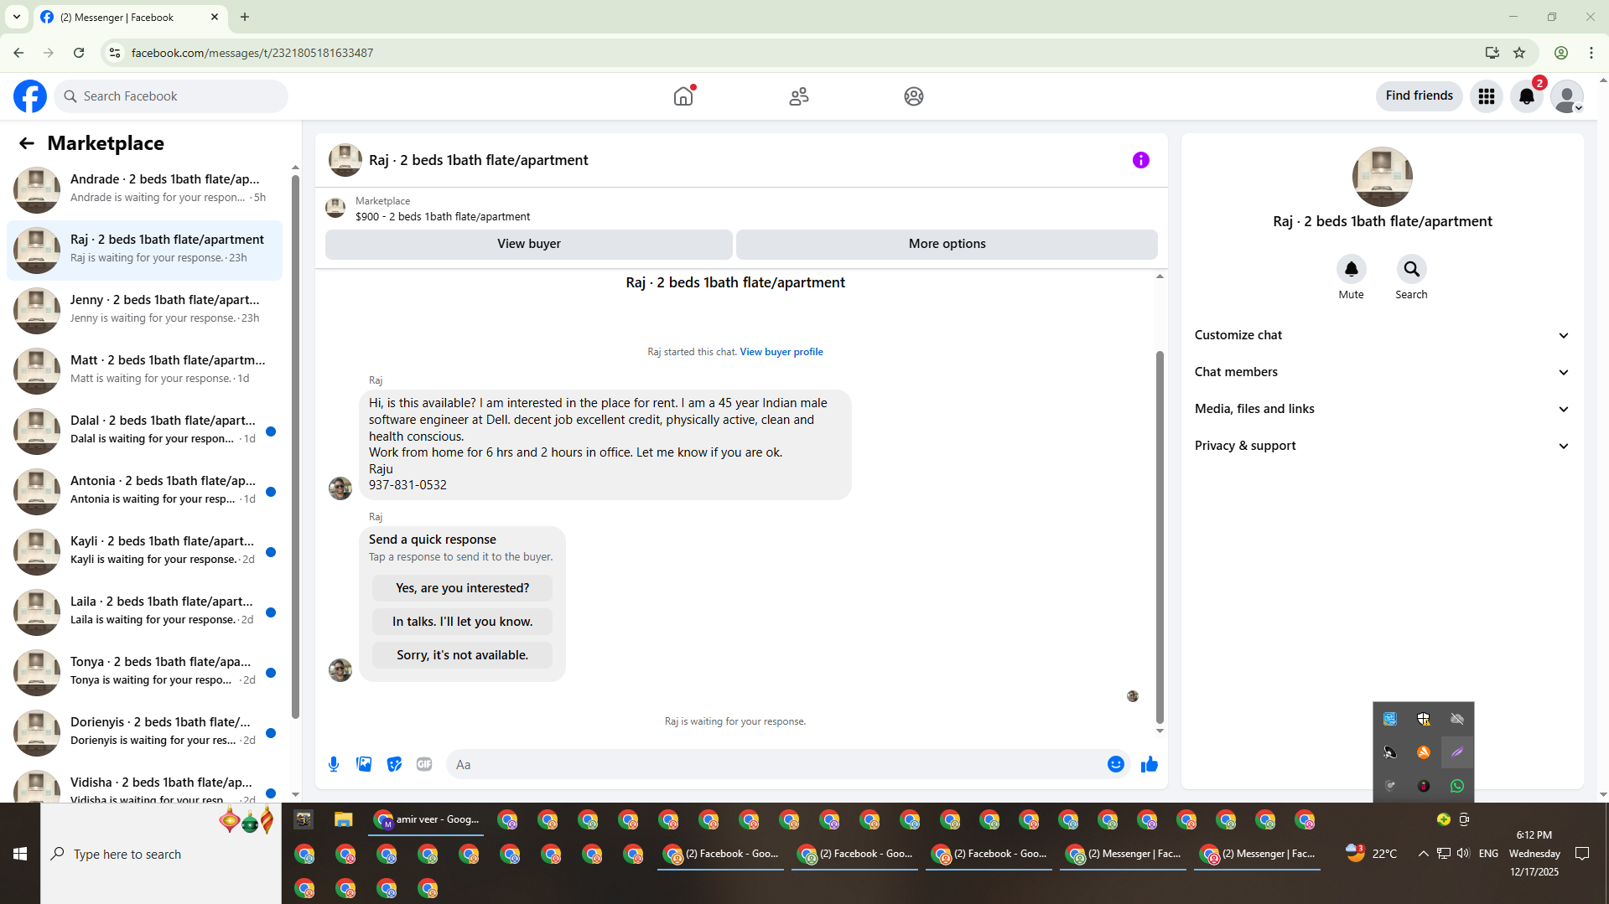
Task: Open the Windows notification center icon
Action: (1582, 854)
